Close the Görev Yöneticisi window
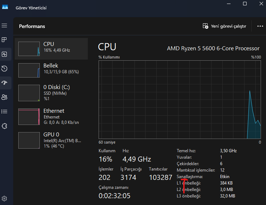The image size is (266, 205). click(260, 4)
